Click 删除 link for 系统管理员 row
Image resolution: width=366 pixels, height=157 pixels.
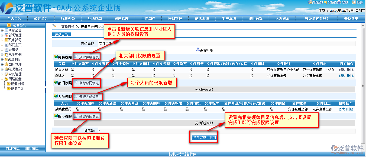(x=349, y=109)
